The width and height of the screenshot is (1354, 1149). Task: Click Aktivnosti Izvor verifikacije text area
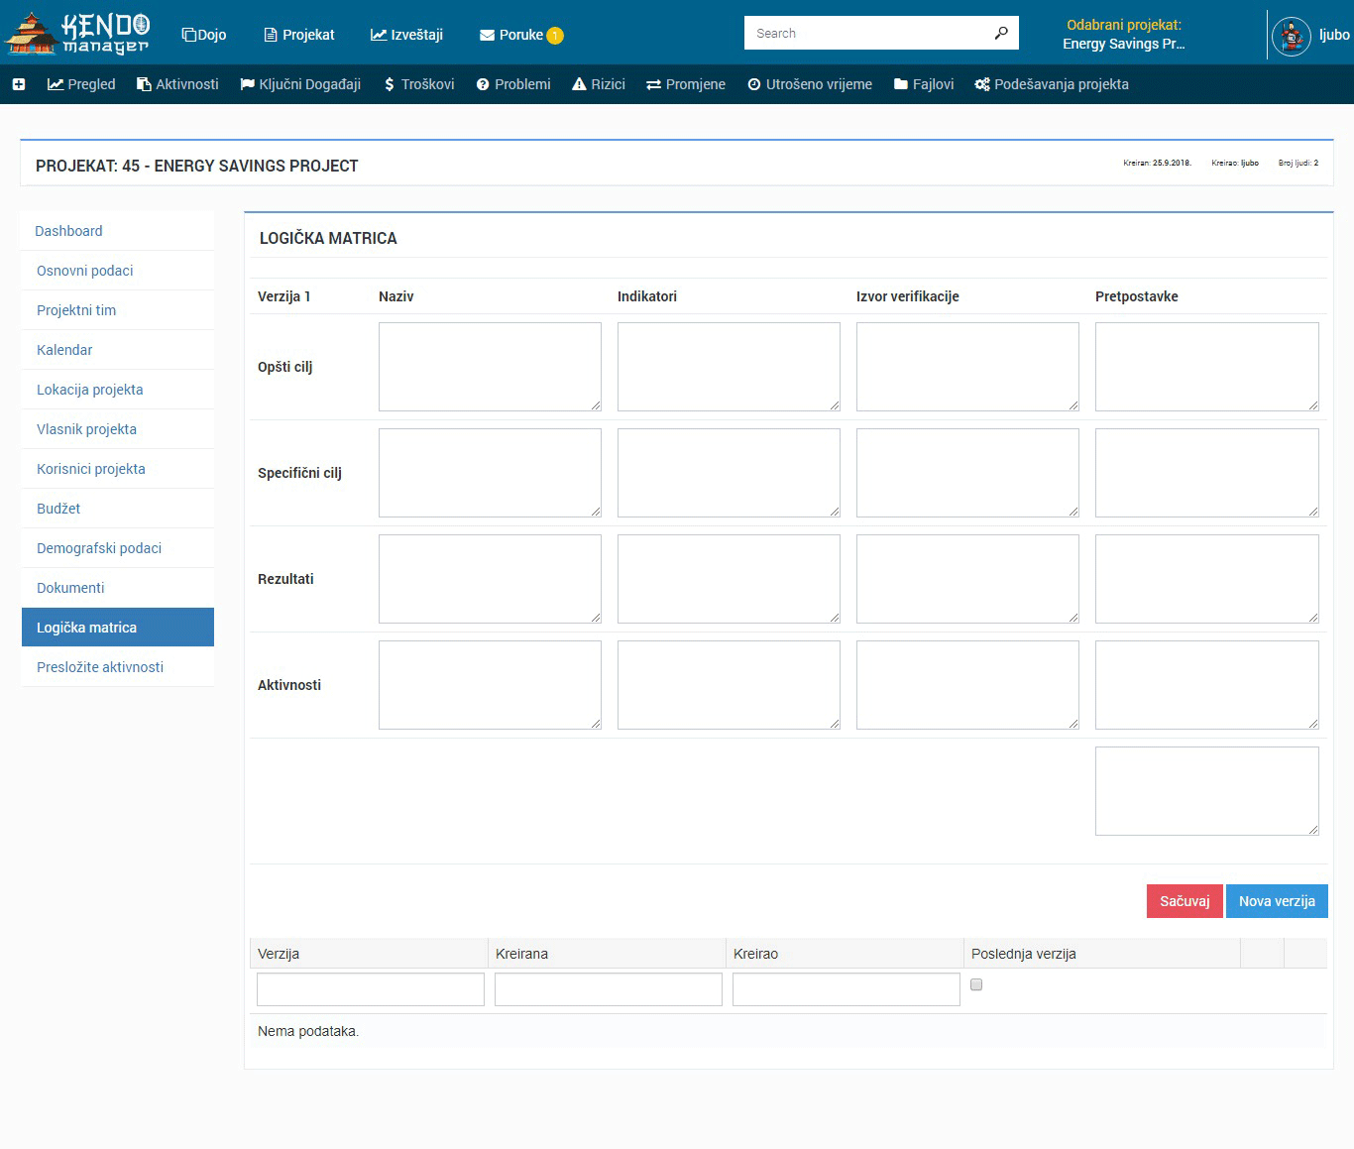pos(967,685)
